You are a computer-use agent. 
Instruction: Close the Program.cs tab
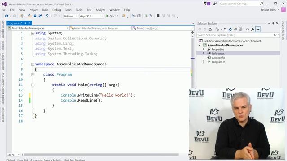click(30, 23)
